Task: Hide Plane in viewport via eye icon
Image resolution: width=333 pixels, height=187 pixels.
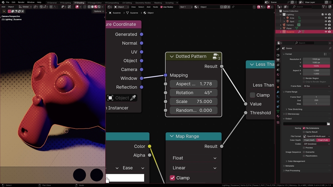Action: pos(326,28)
